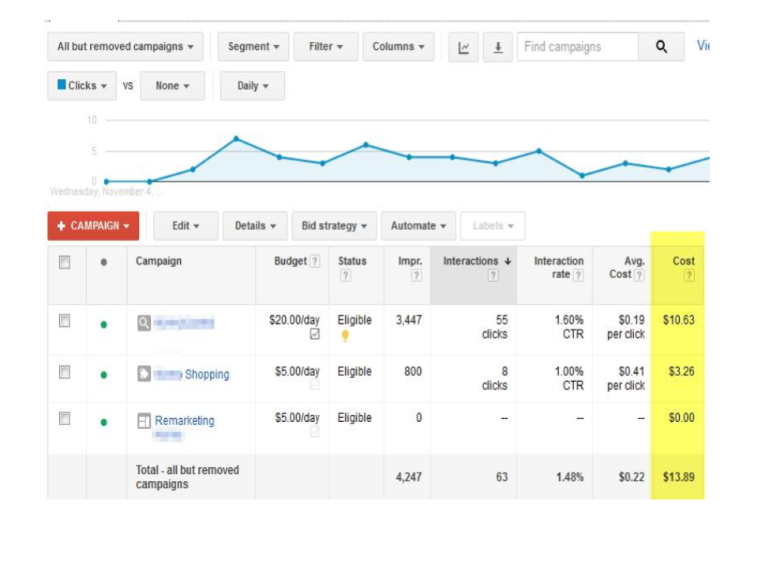Screen dimensions: 758x569
Task: Click the Budget column help icon
Action: (315, 261)
